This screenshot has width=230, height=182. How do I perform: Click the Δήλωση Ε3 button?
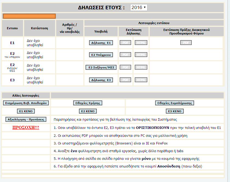pyautogui.click(x=101, y=80)
